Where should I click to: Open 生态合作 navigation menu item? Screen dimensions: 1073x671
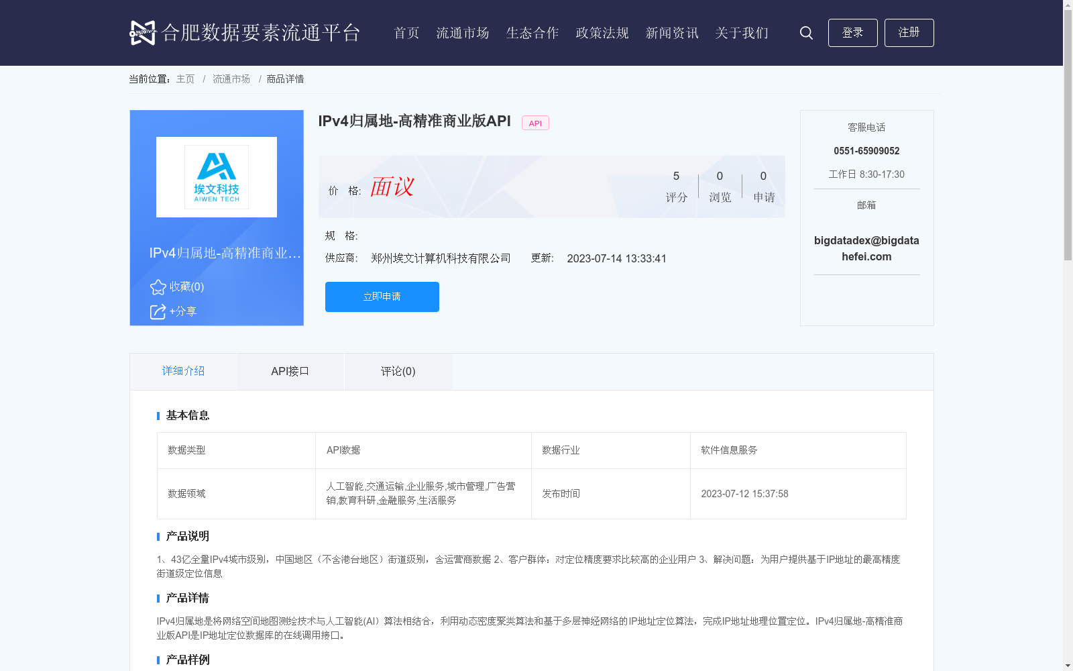click(x=532, y=33)
